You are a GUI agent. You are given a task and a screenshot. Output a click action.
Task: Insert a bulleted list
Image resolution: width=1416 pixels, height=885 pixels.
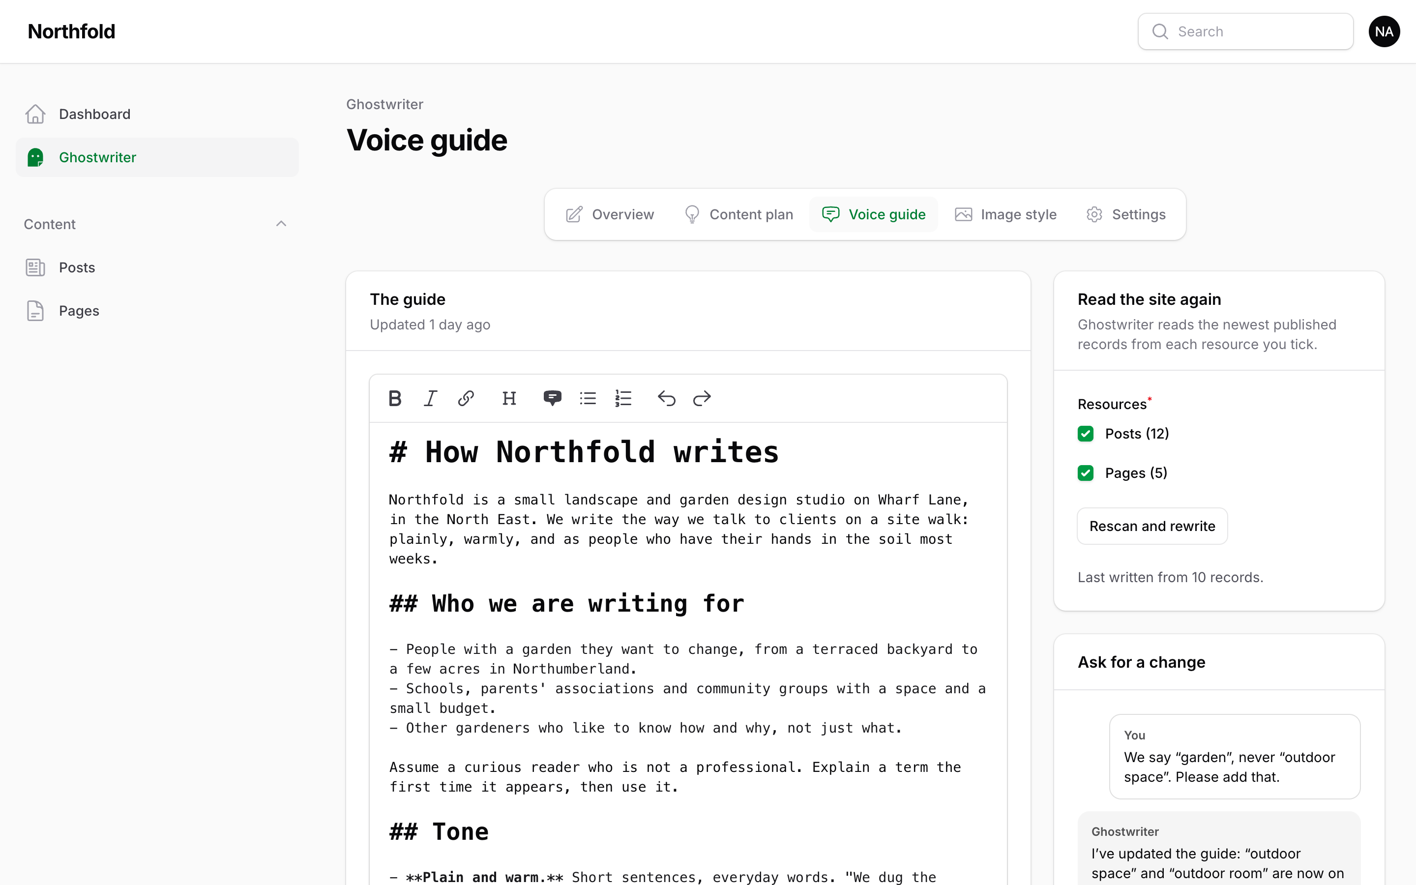588,399
